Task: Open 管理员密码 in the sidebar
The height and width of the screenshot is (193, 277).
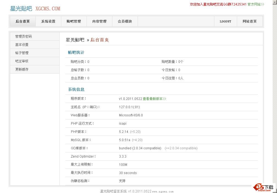Action: pos(23,37)
